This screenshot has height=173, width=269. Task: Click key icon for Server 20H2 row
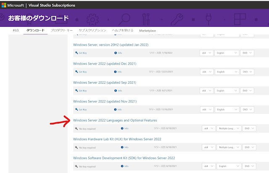tap(76, 53)
